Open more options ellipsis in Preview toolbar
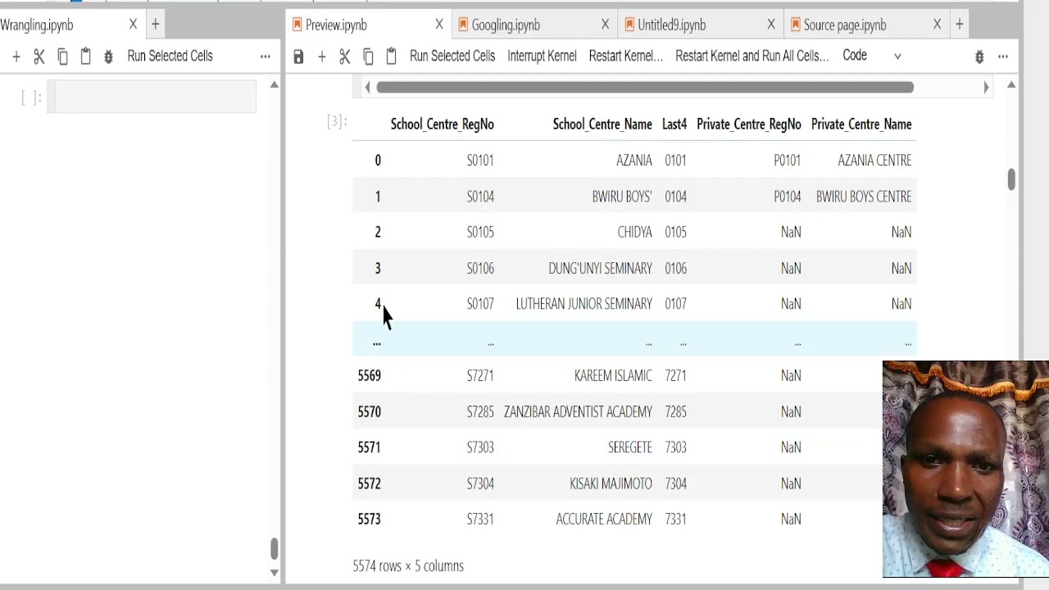 [1003, 57]
